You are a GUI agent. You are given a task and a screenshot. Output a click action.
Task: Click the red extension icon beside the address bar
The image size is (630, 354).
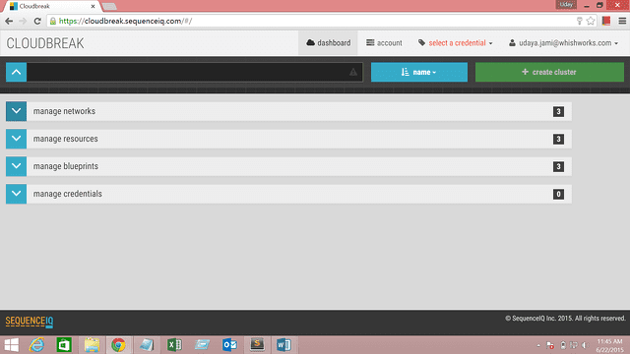606,21
